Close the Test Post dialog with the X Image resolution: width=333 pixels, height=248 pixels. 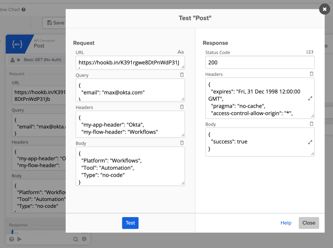click(x=324, y=9)
